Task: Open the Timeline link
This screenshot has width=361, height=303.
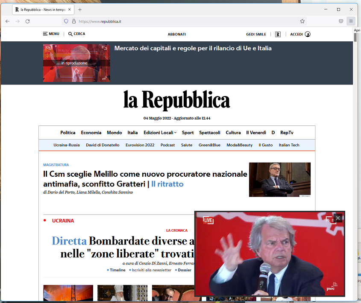Action: click(x=117, y=270)
